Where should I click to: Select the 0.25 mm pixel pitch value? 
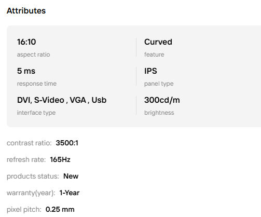[60, 209]
